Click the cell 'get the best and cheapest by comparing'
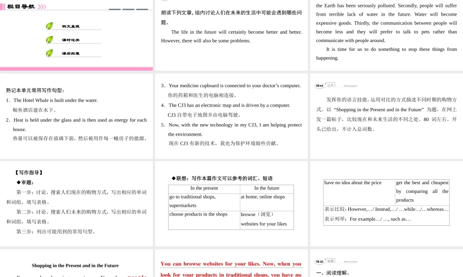463x277 pixels. click(x=422, y=192)
